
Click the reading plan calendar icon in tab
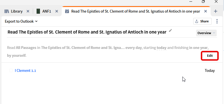click(x=67, y=11)
